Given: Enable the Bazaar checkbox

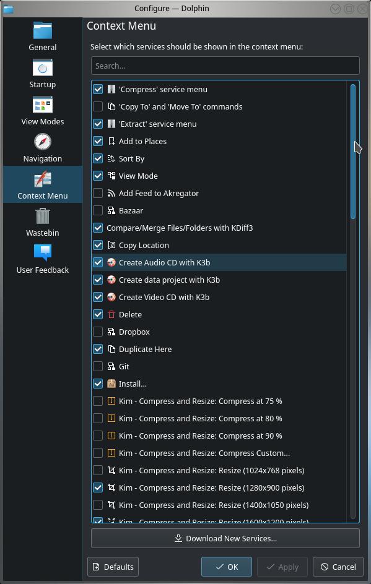Looking at the screenshot, I should coord(98,210).
